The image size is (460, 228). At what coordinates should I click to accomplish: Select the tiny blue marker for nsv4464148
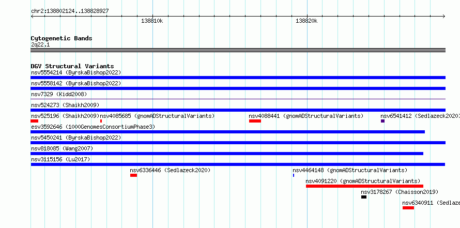pyautogui.click(x=294, y=175)
